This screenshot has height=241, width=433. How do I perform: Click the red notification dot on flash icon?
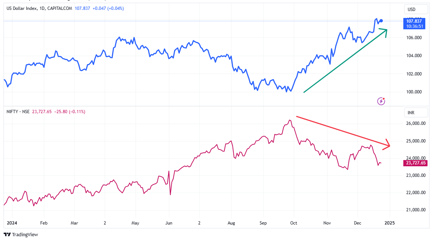coord(384,98)
